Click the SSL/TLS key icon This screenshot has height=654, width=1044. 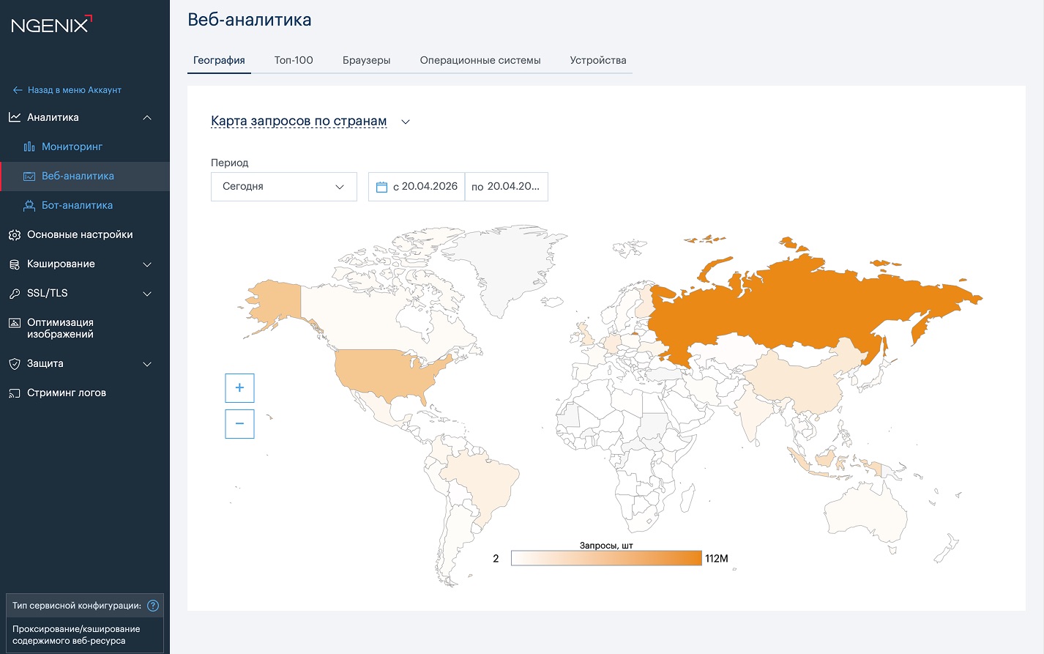(15, 294)
